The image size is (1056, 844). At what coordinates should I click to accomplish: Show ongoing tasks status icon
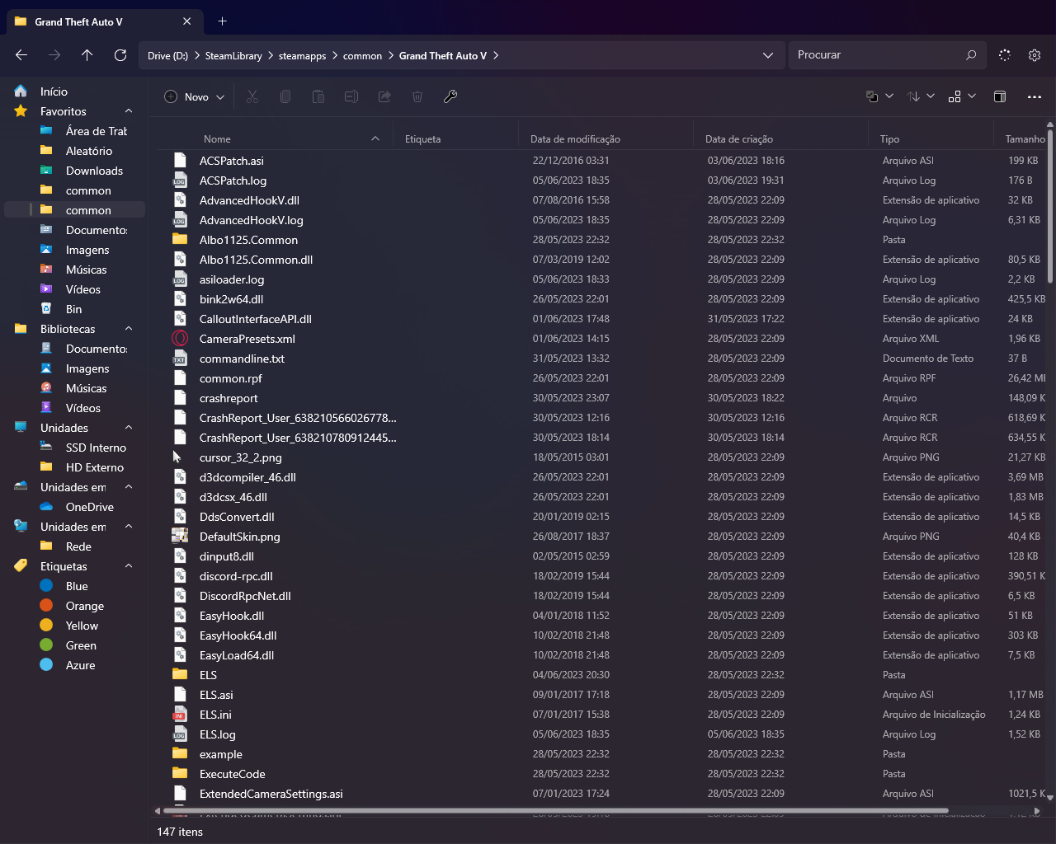pyautogui.click(x=1005, y=55)
